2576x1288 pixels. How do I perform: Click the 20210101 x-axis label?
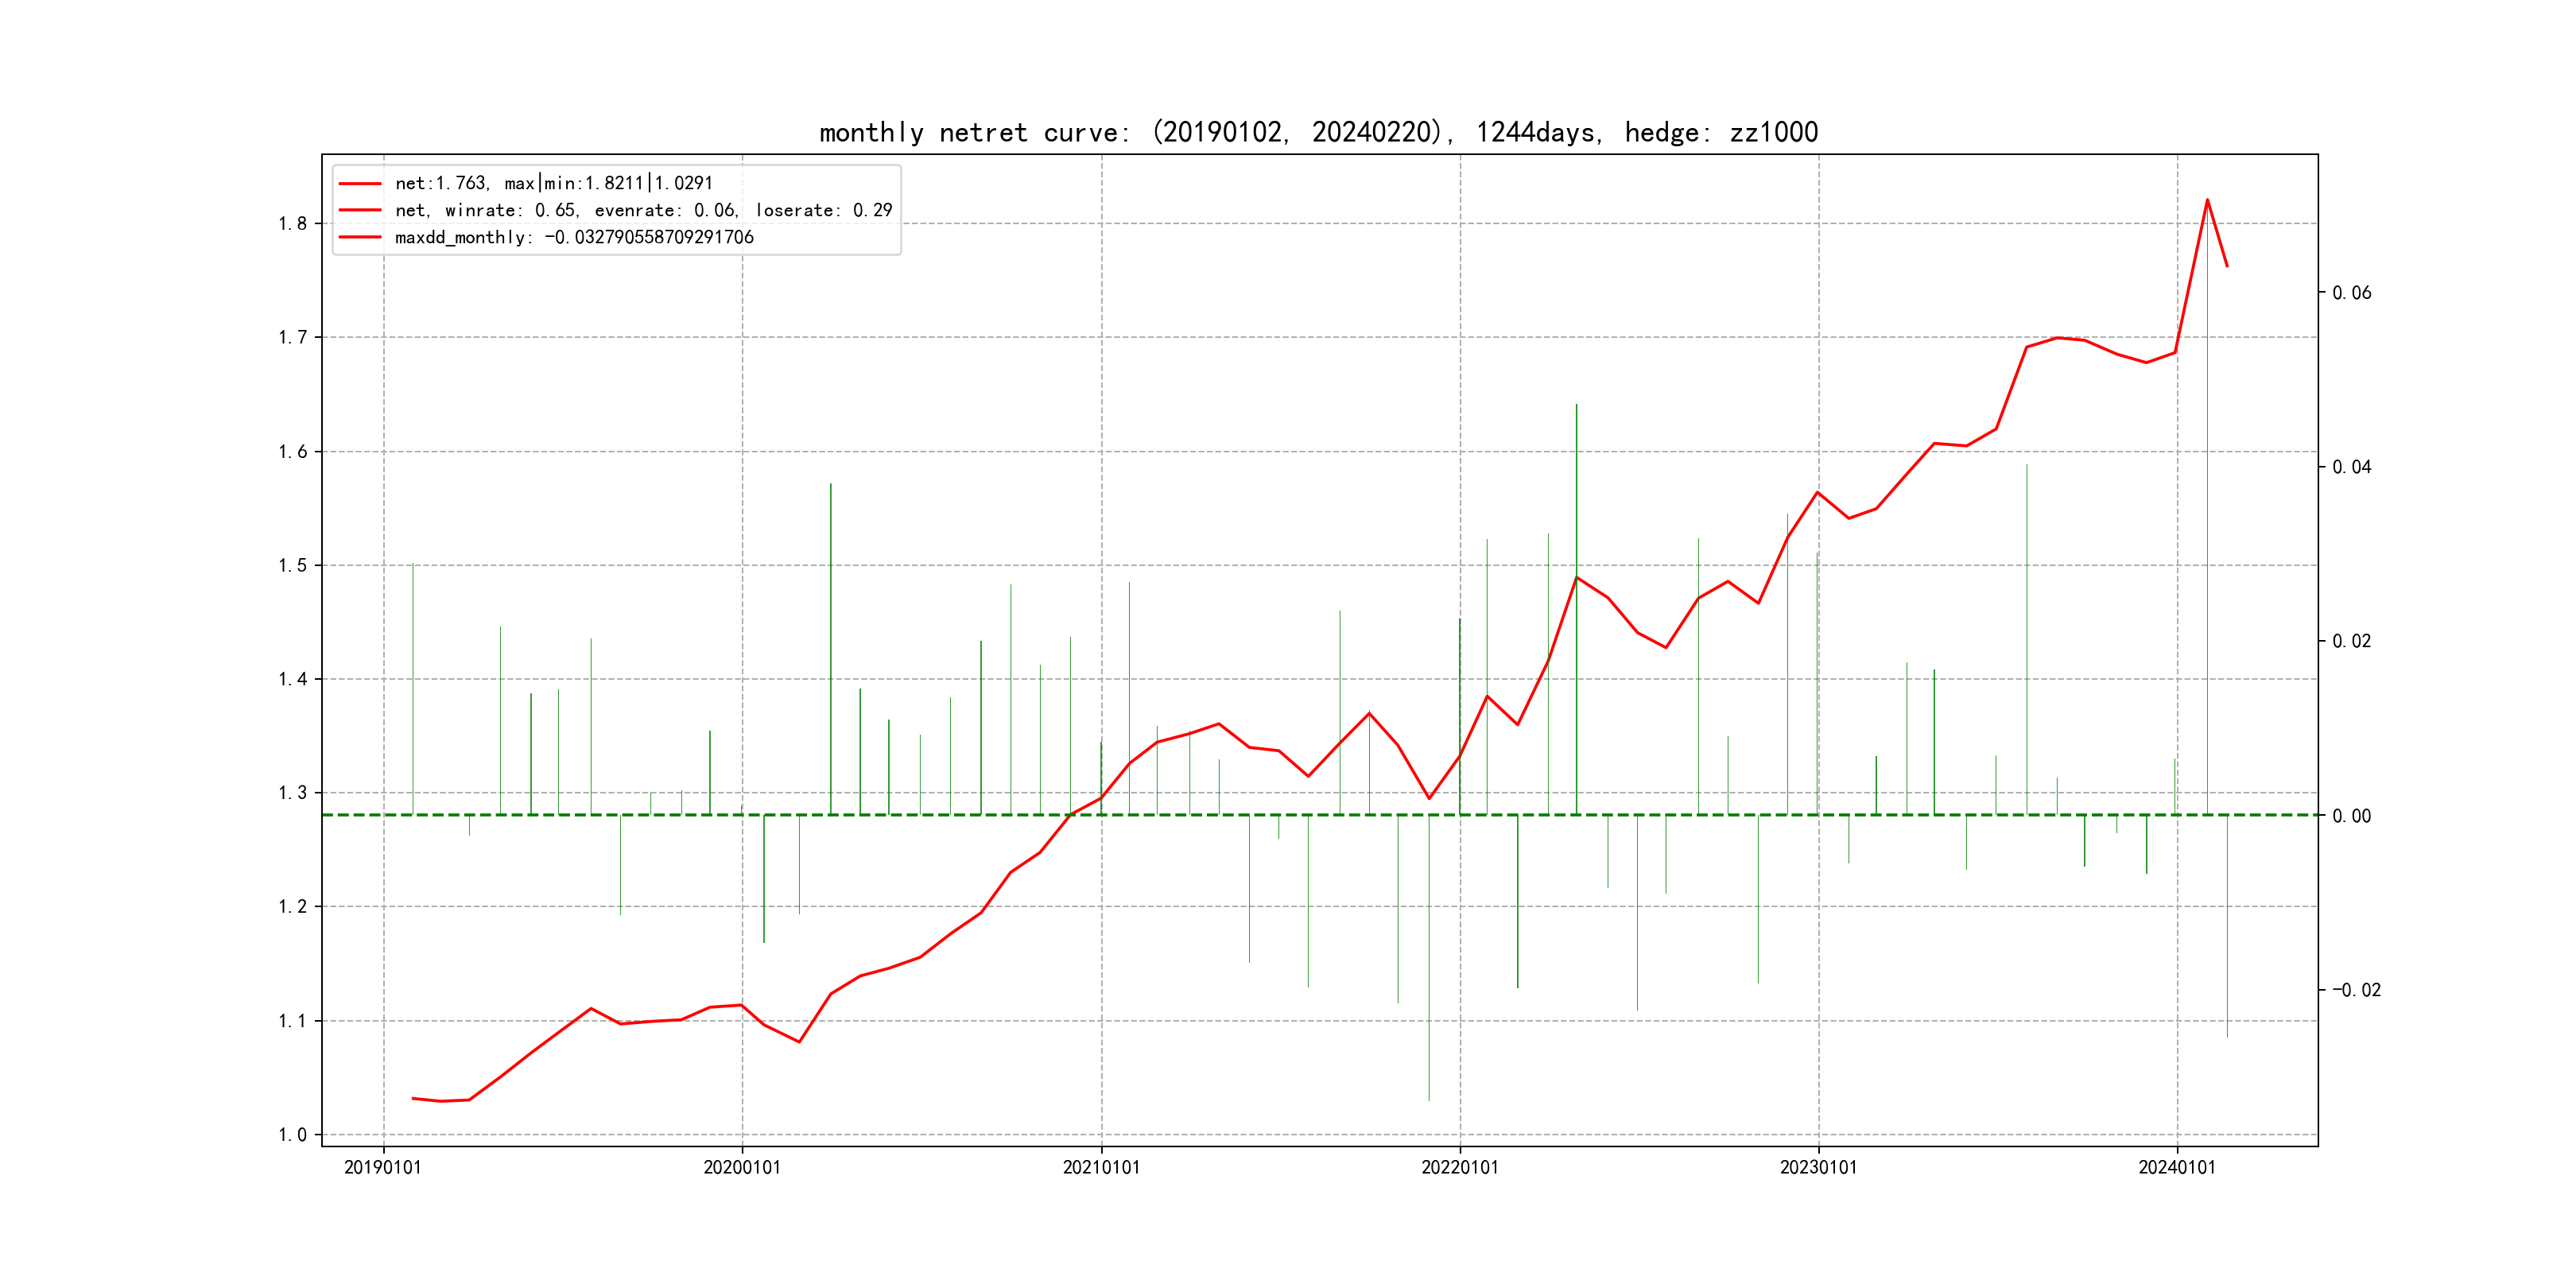[1101, 1167]
